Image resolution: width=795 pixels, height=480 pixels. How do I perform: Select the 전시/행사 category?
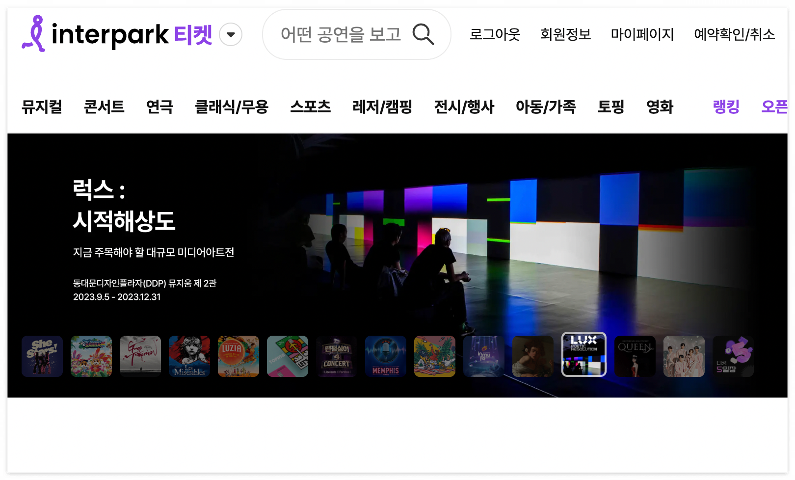click(464, 107)
